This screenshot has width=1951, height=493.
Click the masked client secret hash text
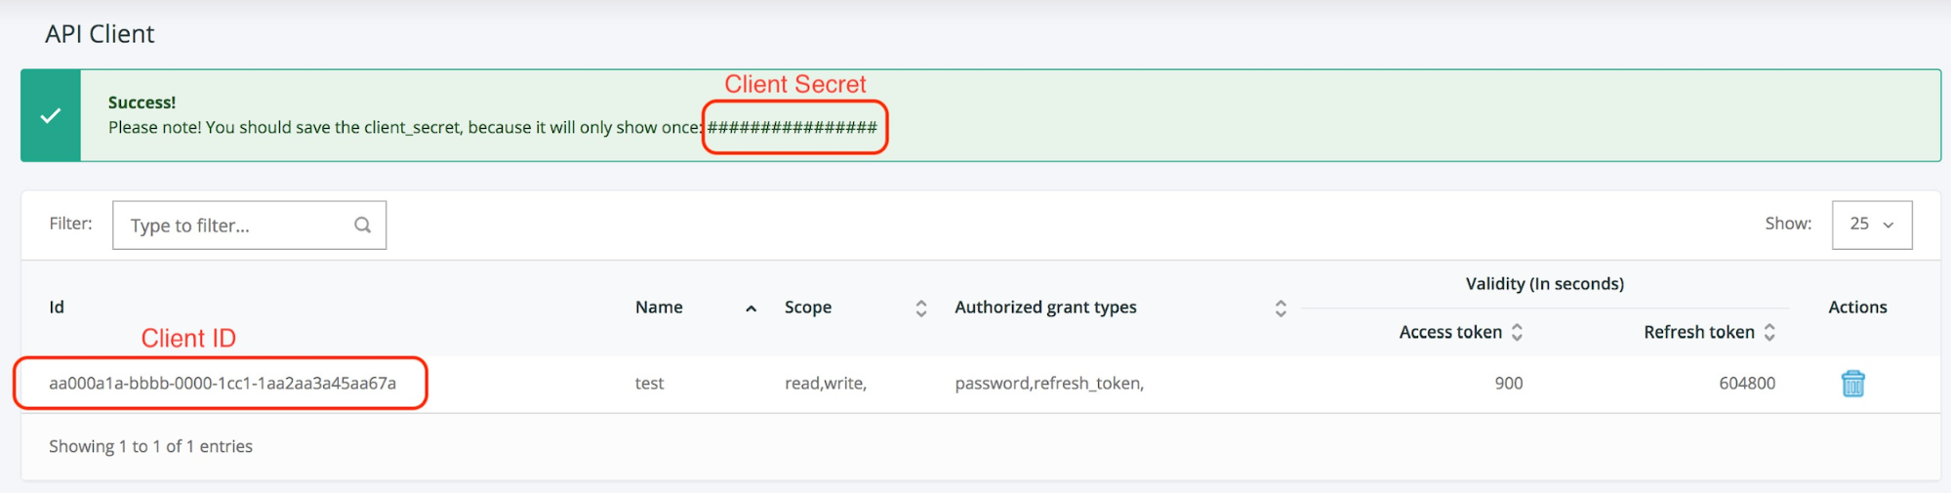click(x=792, y=128)
